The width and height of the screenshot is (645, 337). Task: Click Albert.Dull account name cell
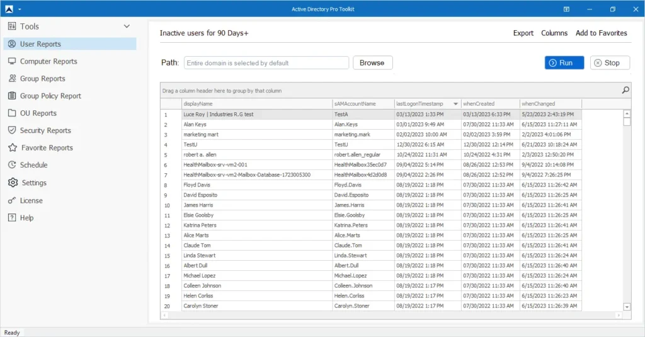pos(363,265)
